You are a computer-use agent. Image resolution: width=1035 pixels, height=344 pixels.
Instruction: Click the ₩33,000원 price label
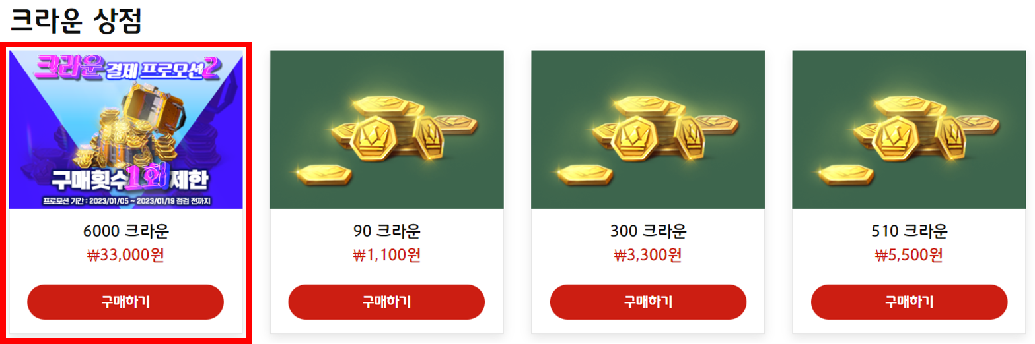tap(125, 255)
